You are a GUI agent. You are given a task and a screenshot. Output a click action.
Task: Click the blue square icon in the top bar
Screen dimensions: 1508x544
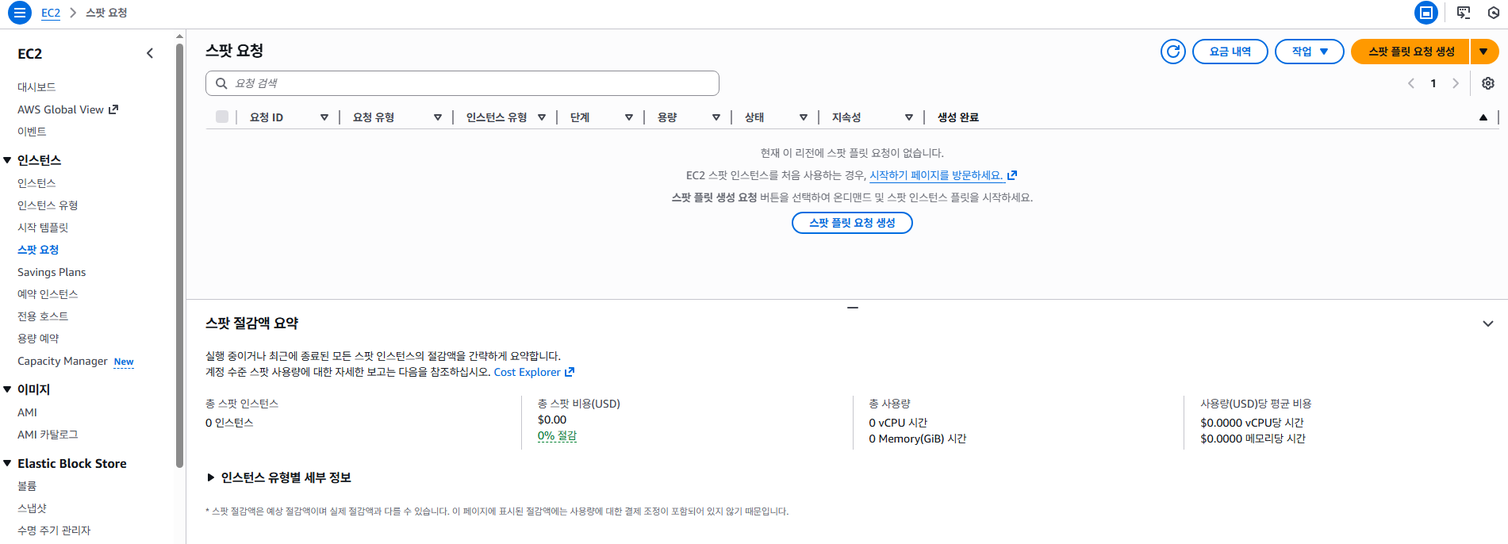(x=1426, y=13)
